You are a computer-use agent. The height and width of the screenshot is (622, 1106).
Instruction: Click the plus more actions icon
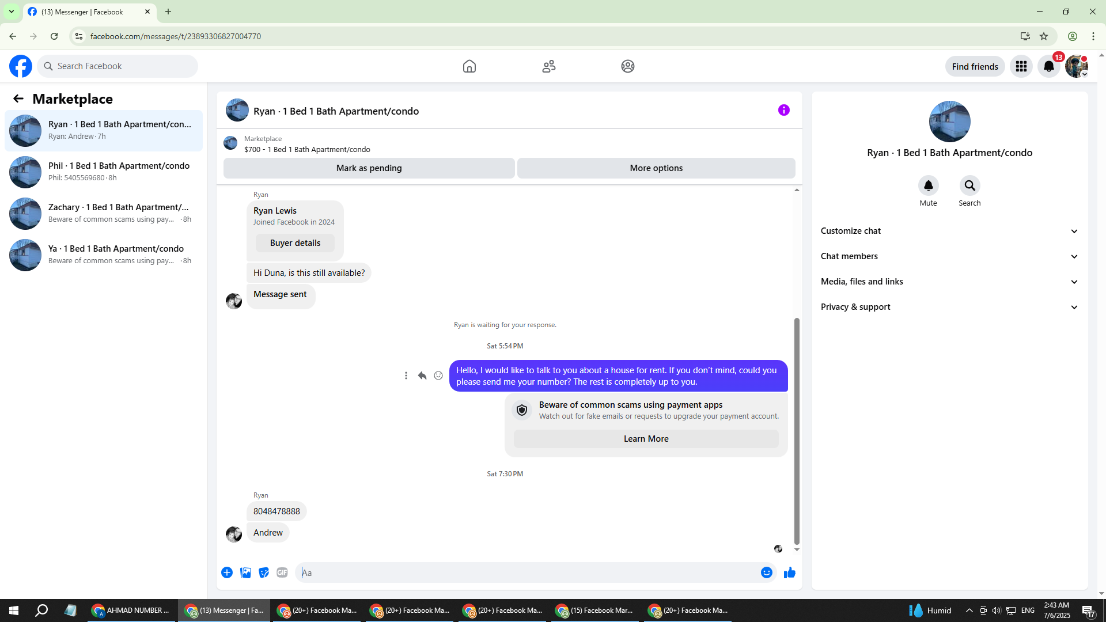(227, 572)
